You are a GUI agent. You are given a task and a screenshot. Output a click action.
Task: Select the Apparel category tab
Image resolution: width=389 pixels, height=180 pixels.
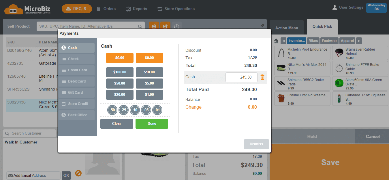point(347,41)
